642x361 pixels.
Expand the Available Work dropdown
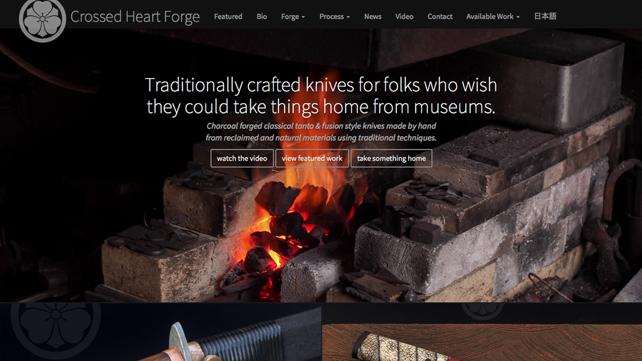click(493, 17)
